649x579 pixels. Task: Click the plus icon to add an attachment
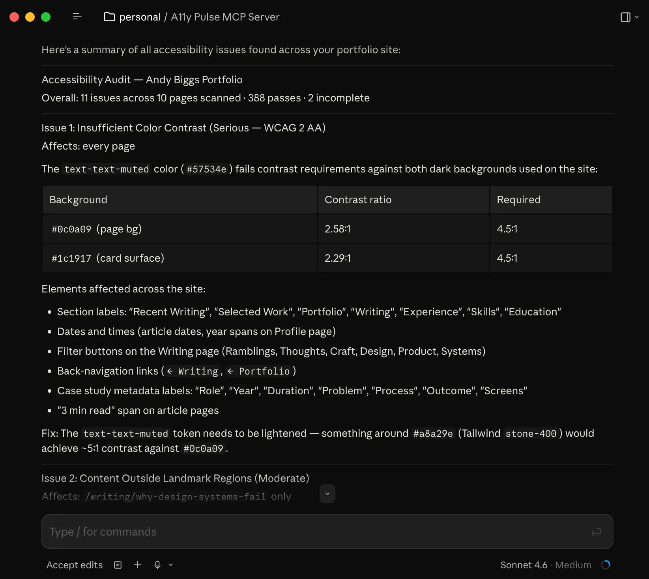point(137,565)
